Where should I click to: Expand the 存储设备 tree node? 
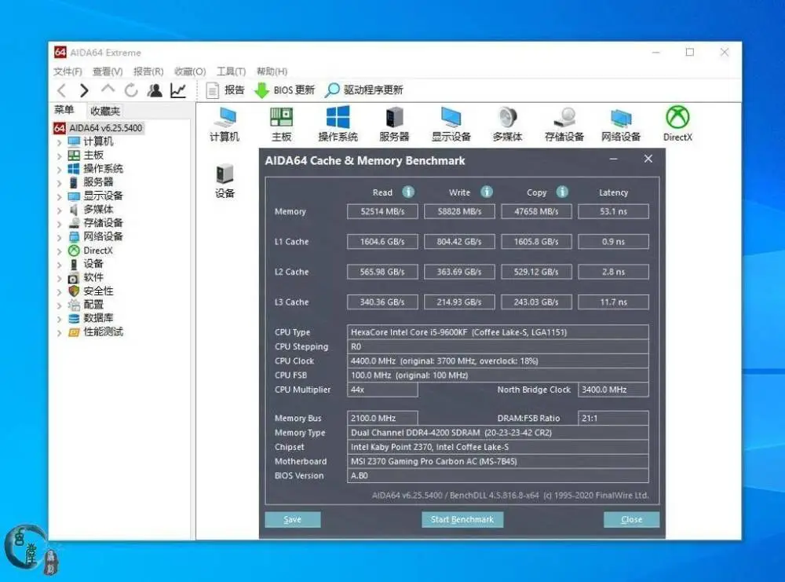tap(59, 224)
